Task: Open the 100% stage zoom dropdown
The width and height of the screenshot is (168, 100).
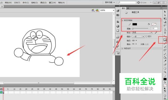Action: [113, 10]
